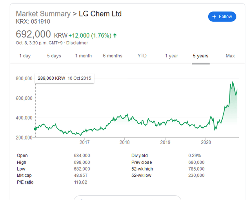The height and width of the screenshot is (200, 251).
Task: Click the 2018 axis label
Action: coord(125,142)
